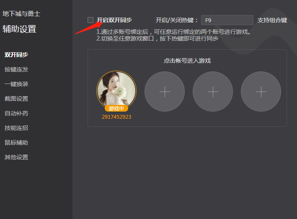This screenshot has height=219, width=297.
Task: Click the 支持组合键 hint text
Action: 272,20
